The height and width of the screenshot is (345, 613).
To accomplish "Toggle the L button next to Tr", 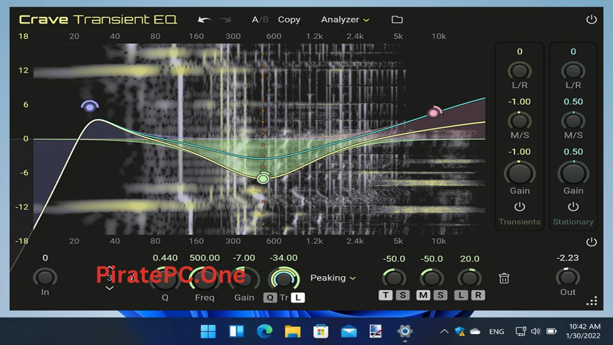I will pos(298,298).
